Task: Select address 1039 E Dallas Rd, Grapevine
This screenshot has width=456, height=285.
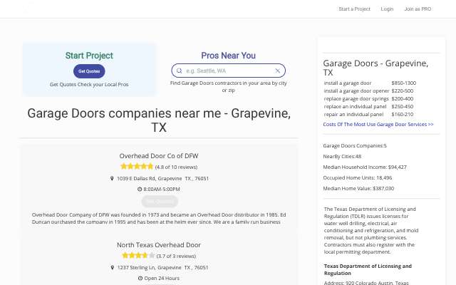Action: pyautogui.click(x=163, y=178)
